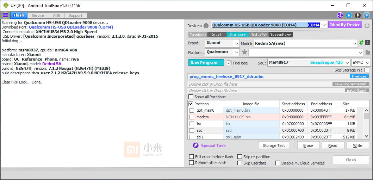The width and height of the screenshot is (373, 180).
Task: Click the sbl1.mbn image file cell
Action: (x=251, y=137)
